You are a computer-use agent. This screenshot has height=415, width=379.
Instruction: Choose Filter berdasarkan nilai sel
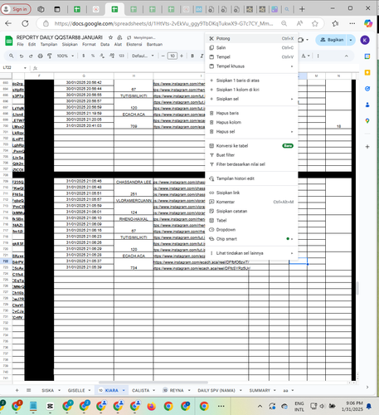[x=251, y=164]
